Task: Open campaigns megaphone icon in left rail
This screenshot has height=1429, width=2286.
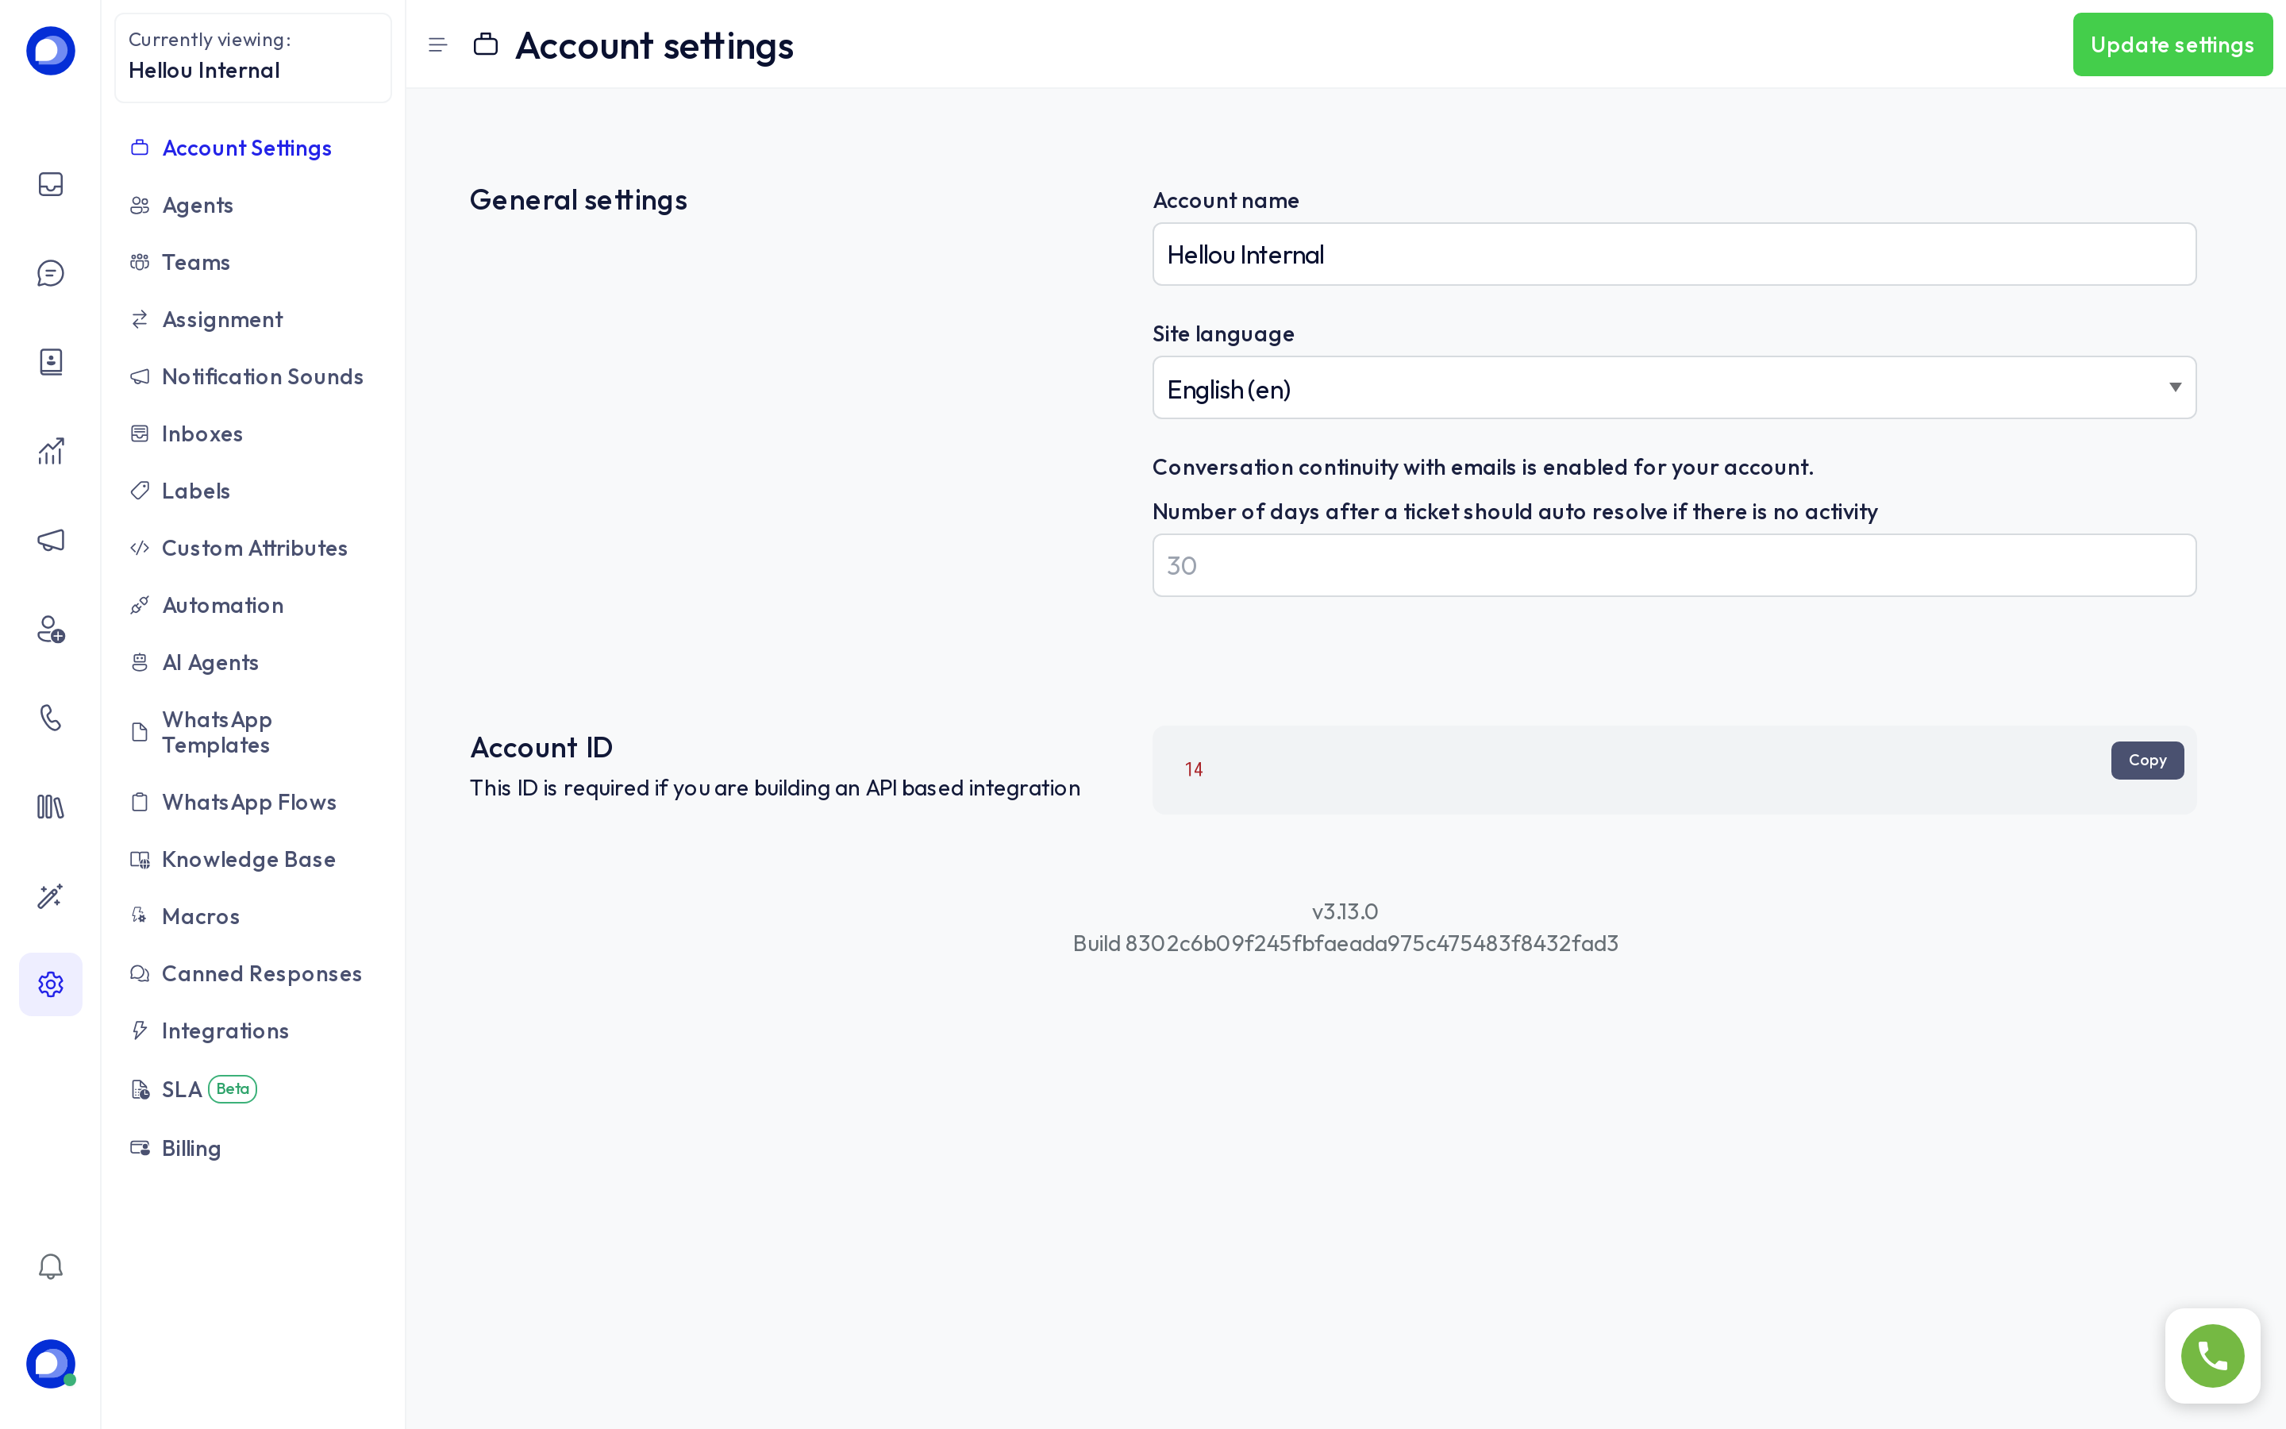Action: pos(50,540)
